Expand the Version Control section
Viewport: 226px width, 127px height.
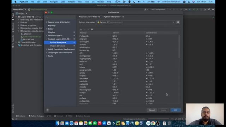point(55,36)
